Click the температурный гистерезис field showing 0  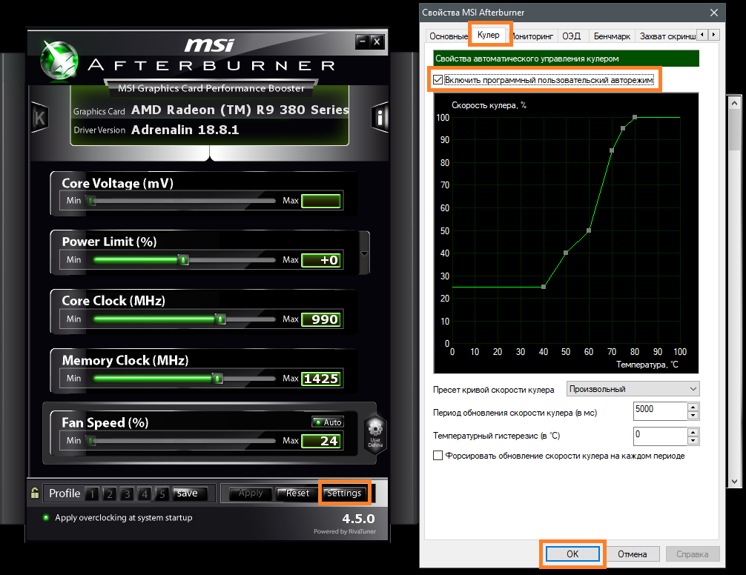(x=661, y=436)
